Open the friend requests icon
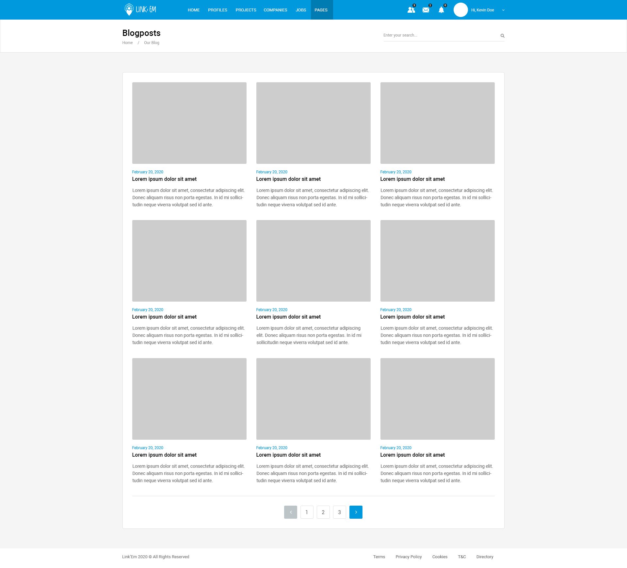Viewport: 627px width, 568px height. pyautogui.click(x=411, y=10)
